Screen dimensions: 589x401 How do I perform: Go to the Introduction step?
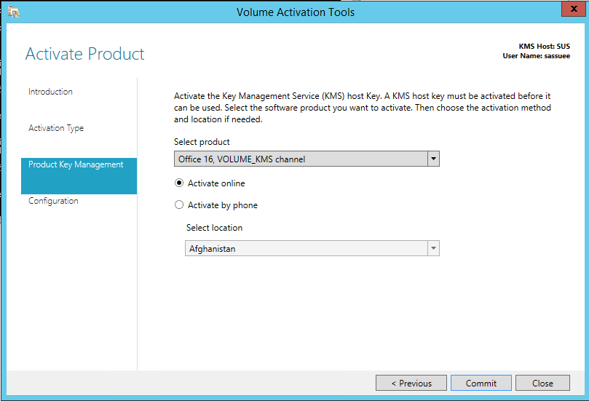[50, 92]
